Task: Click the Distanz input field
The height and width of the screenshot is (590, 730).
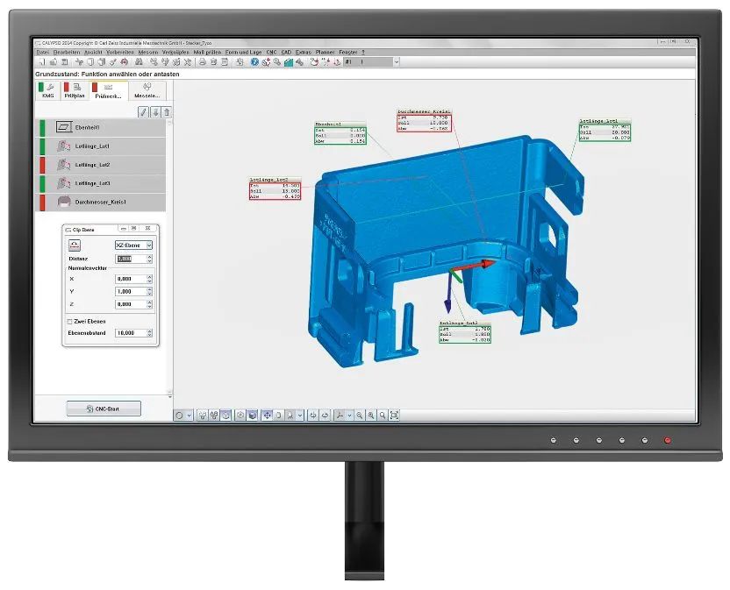Action: coord(125,259)
